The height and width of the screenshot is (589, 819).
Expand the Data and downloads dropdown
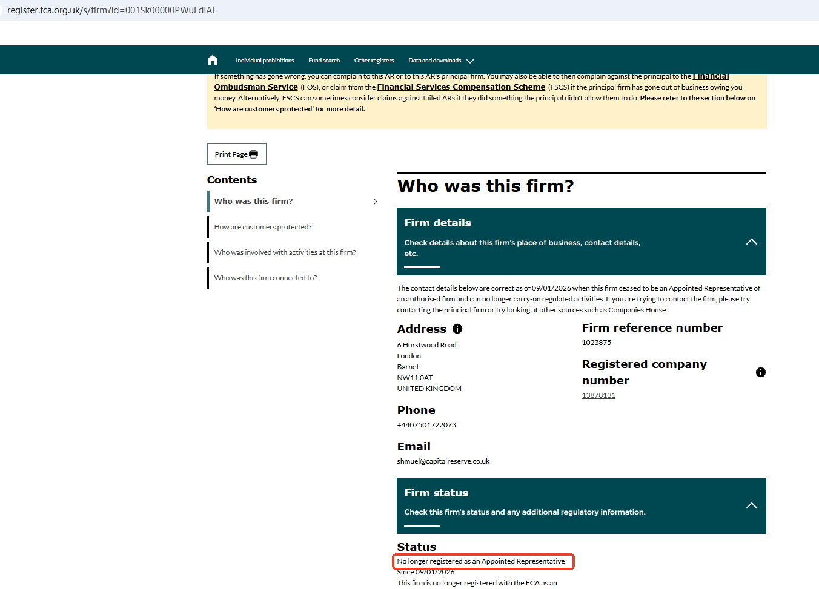[x=441, y=61]
